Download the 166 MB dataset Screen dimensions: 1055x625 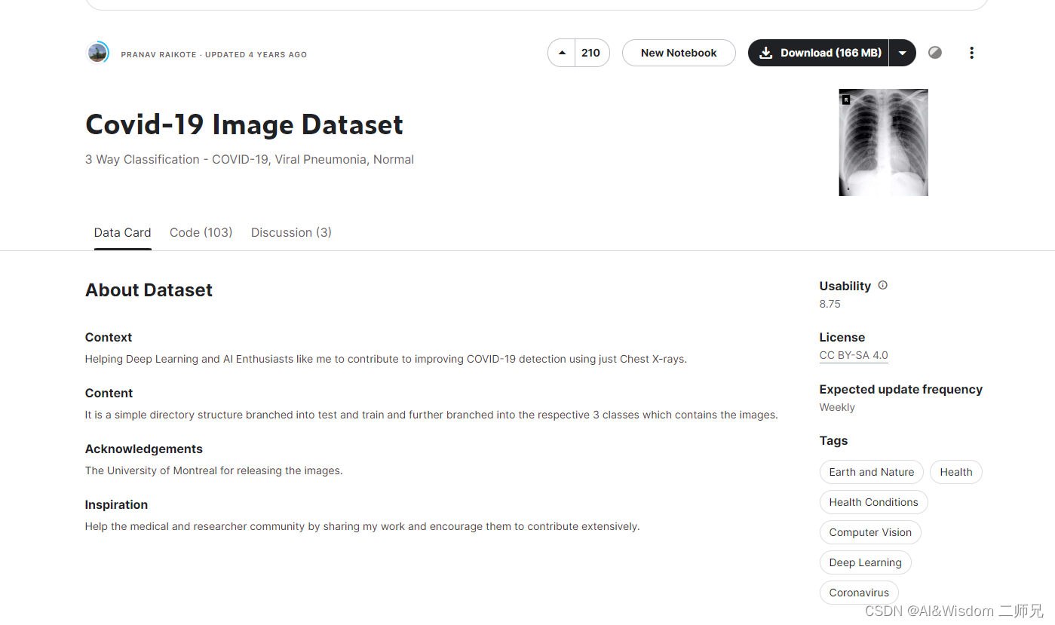pyautogui.click(x=819, y=53)
